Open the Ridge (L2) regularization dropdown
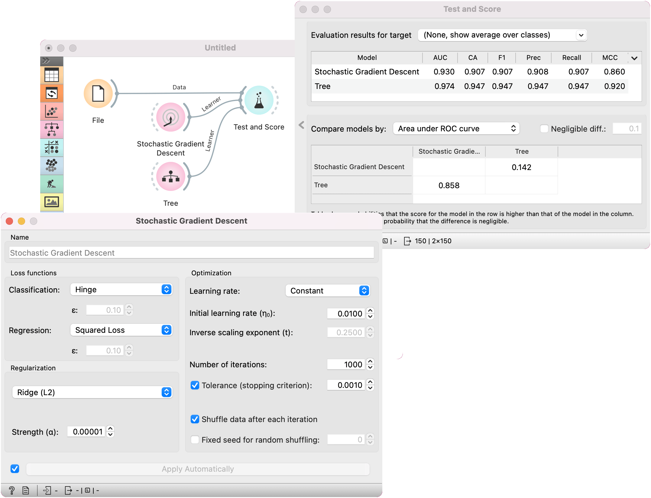The height and width of the screenshot is (498, 651). (x=92, y=392)
